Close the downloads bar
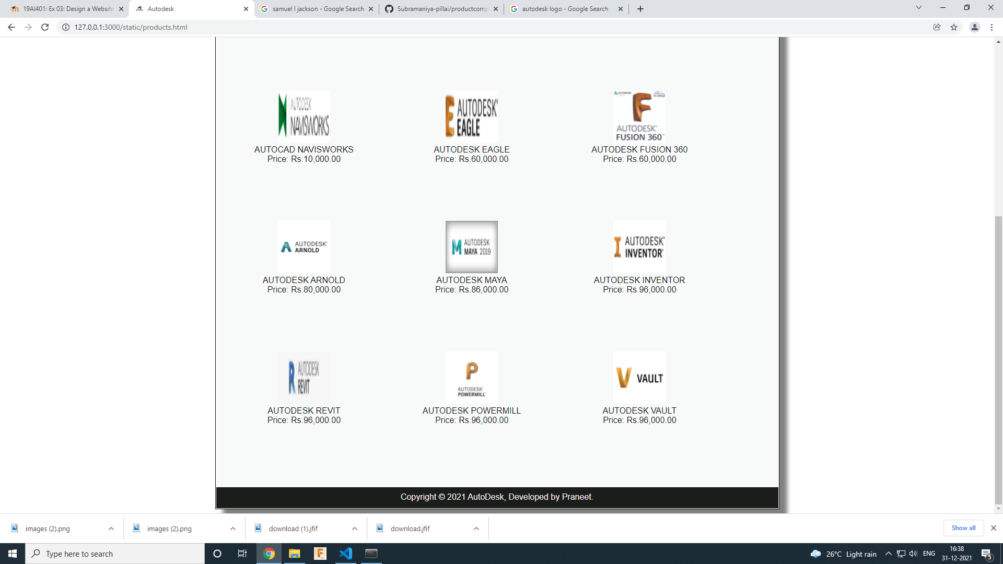1003x564 pixels. (994, 528)
